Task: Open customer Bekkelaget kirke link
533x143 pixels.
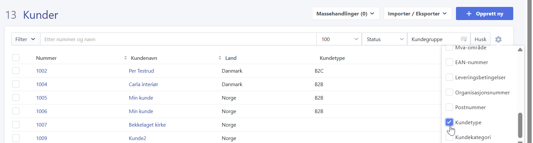Action: pyautogui.click(x=147, y=125)
